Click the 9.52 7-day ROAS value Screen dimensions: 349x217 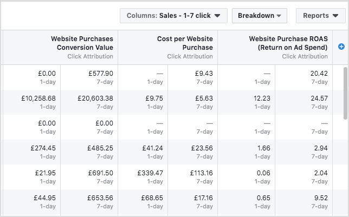pyautogui.click(x=320, y=198)
